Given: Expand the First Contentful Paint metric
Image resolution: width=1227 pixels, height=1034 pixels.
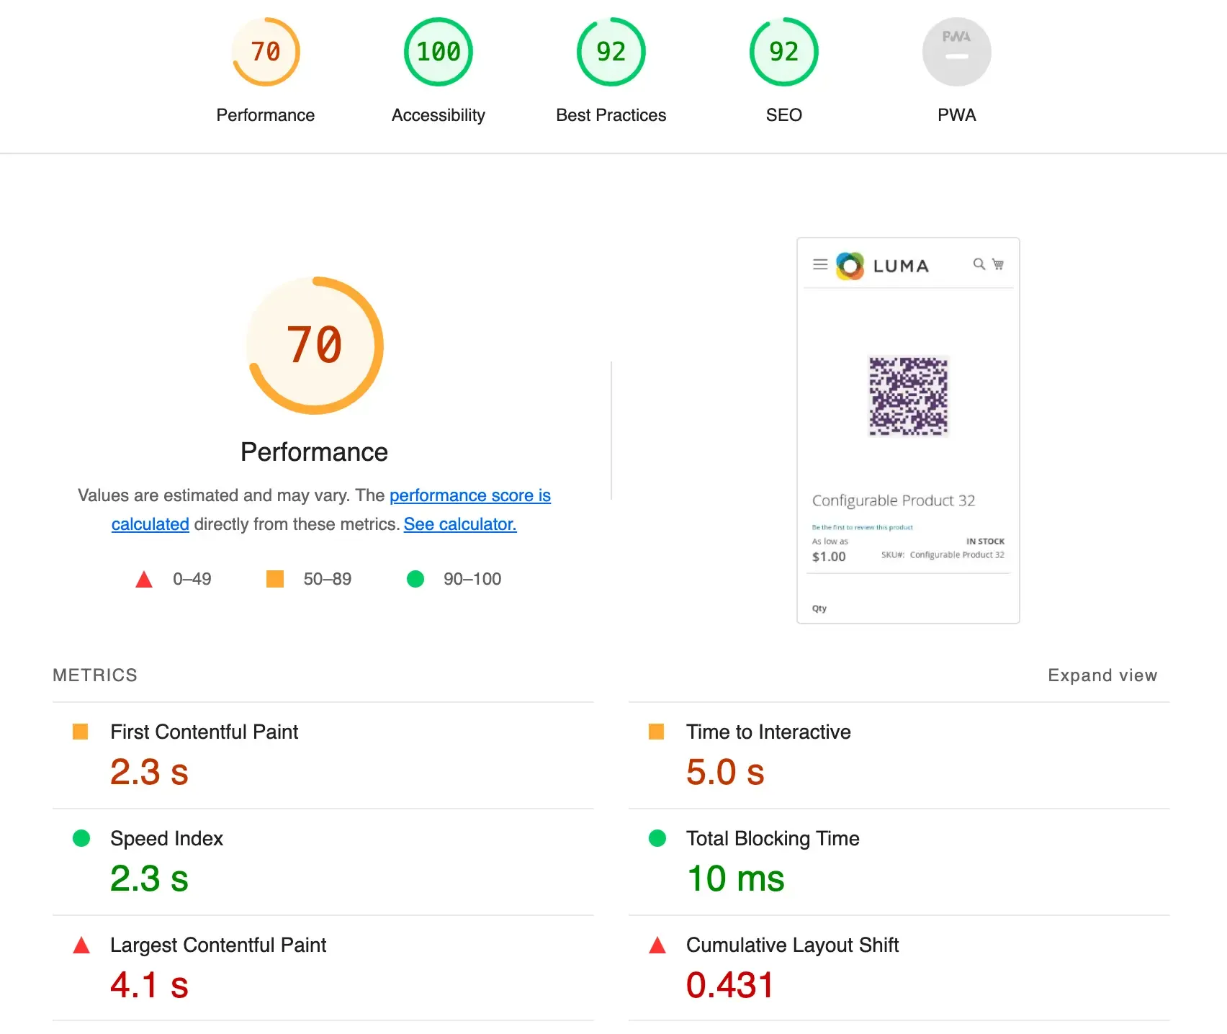Looking at the screenshot, I should point(204,732).
